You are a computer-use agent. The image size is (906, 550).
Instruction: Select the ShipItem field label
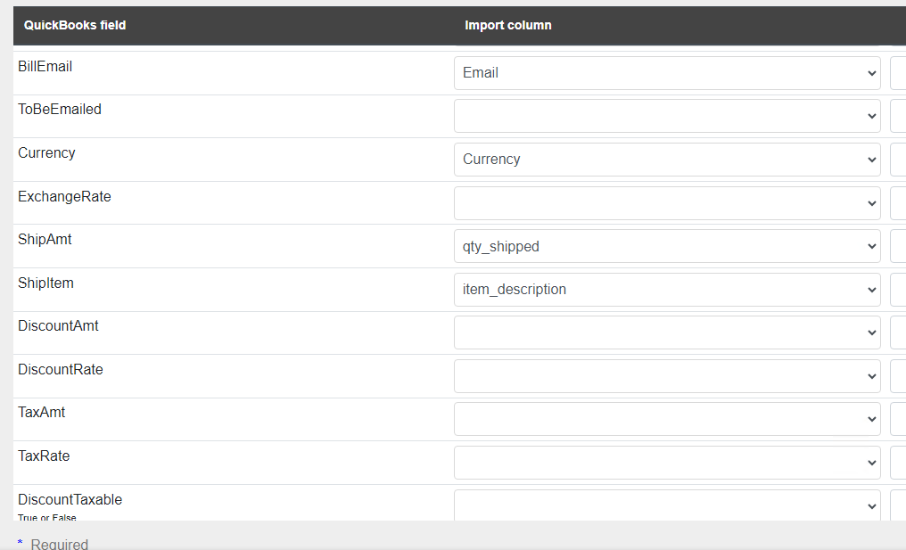[45, 283]
